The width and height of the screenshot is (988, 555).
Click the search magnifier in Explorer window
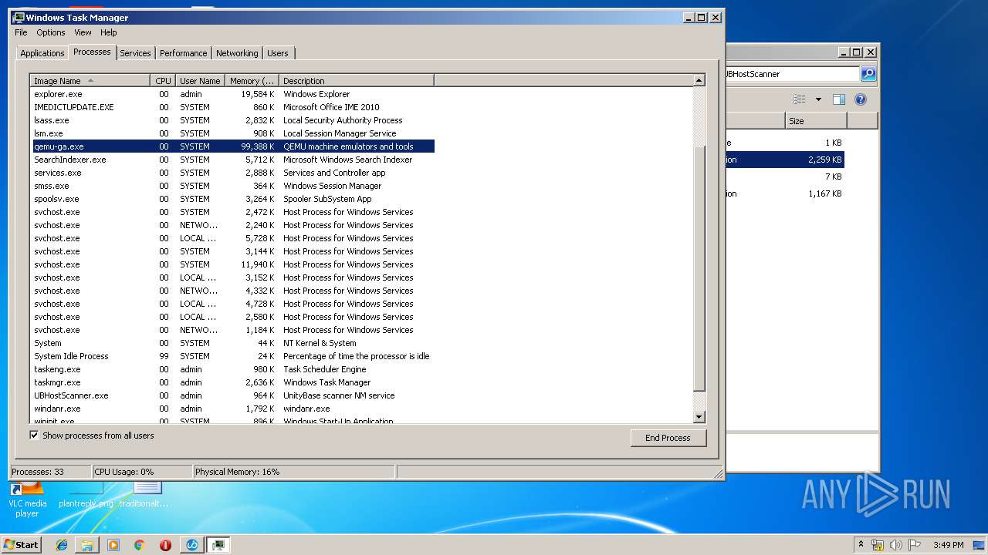[868, 74]
